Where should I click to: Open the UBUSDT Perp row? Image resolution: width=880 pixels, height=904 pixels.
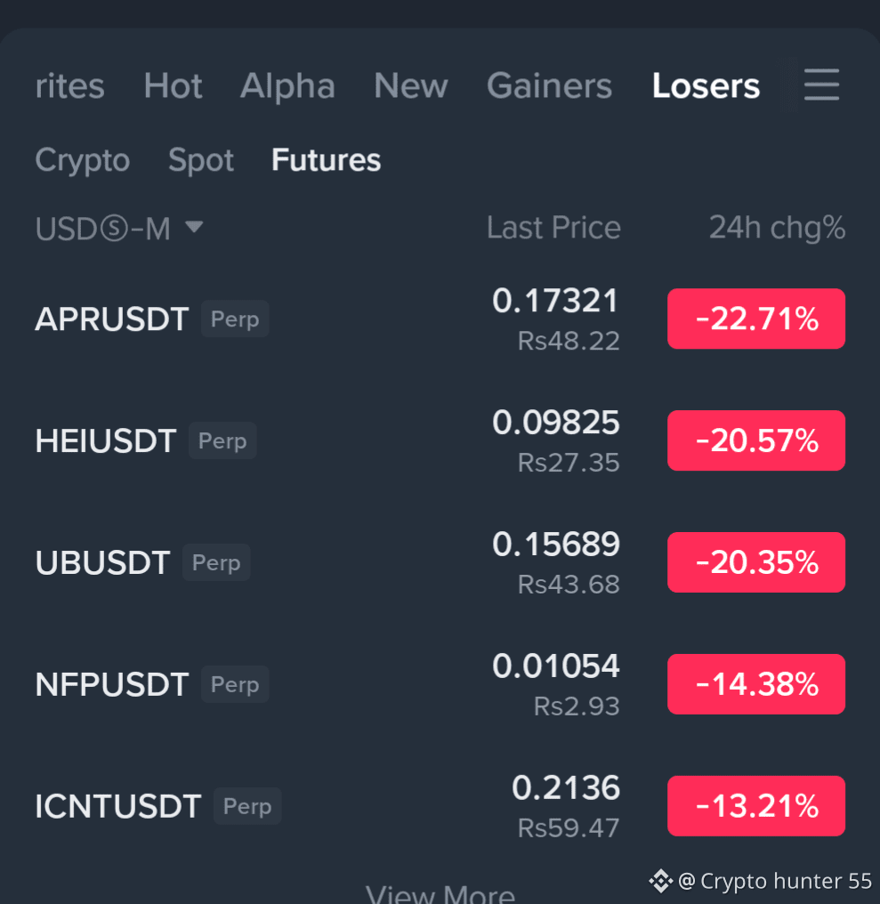pos(440,562)
